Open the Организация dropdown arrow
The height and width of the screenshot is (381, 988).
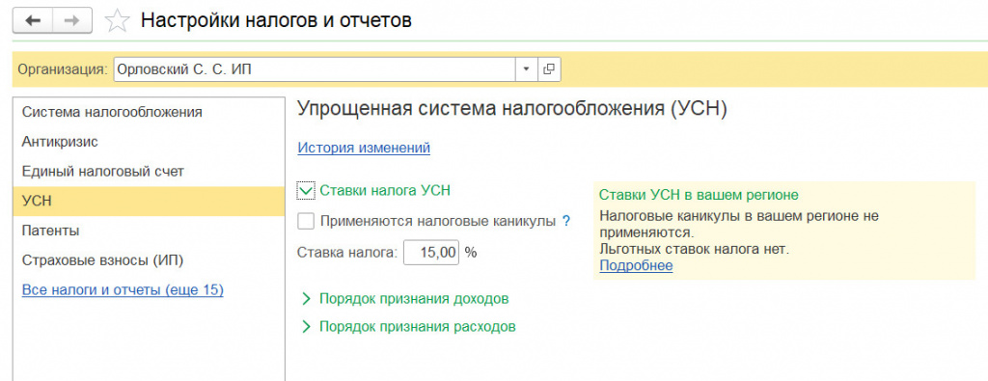coord(526,69)
